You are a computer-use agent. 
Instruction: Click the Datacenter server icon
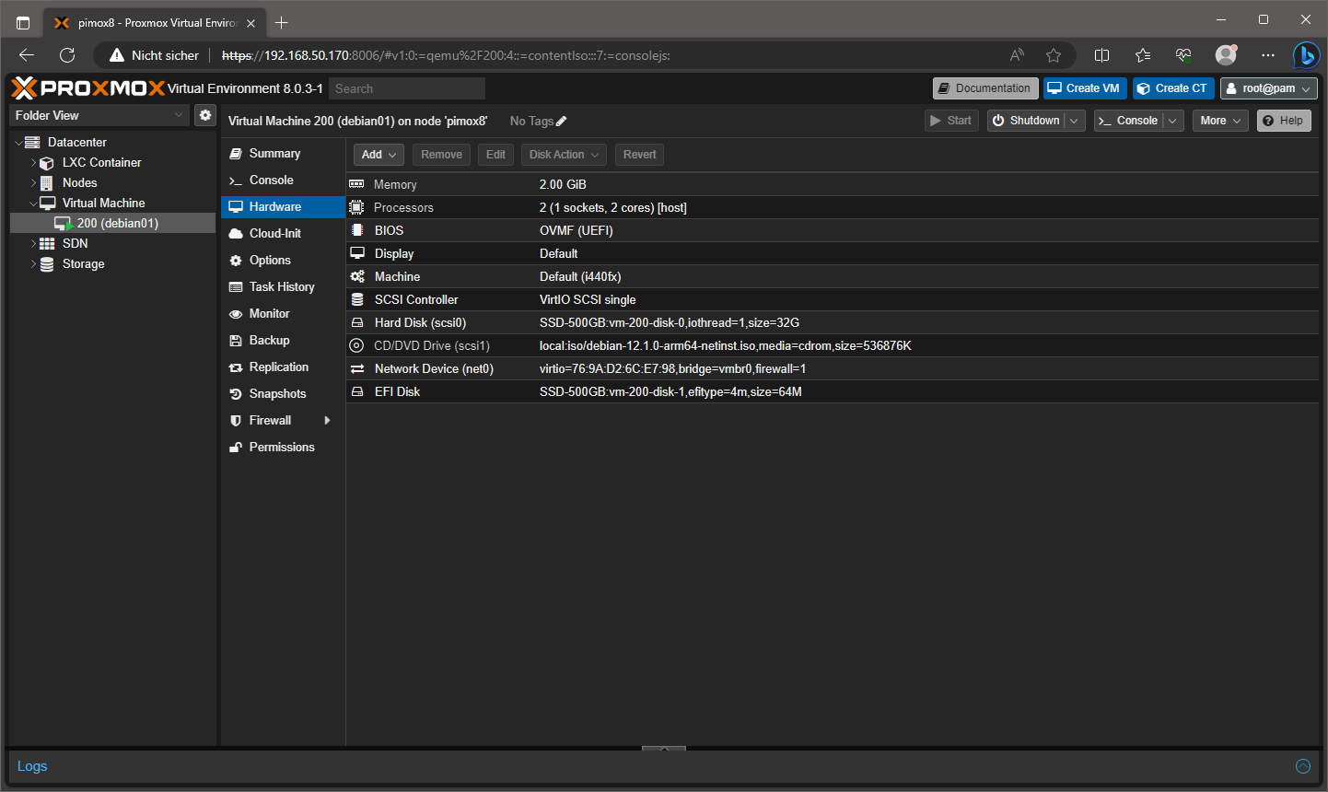pos(32,142)
